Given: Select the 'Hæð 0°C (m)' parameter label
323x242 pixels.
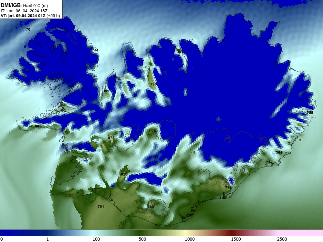Looking at the screenshot, I should coord(36,6).
